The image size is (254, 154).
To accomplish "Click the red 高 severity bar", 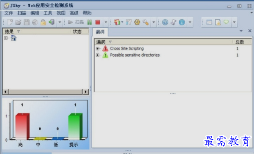I will (22, 127).
